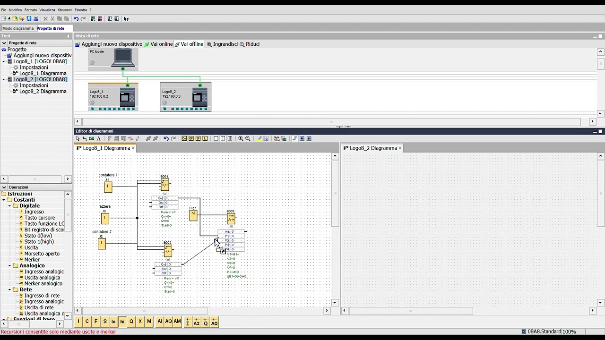The image size is (605, 340).
Task: Click Riduci in the network view
Action: (x=250, y=44)
